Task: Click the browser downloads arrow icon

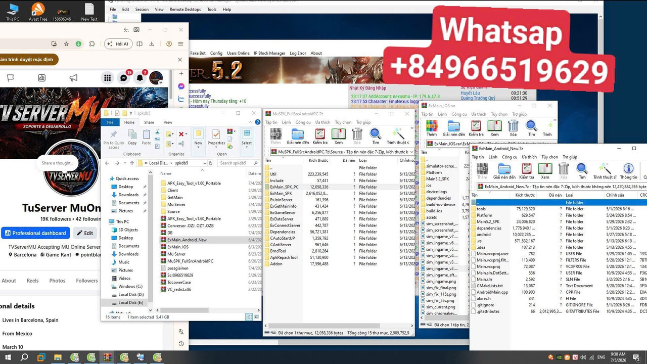Action: [x=152, y=44]
